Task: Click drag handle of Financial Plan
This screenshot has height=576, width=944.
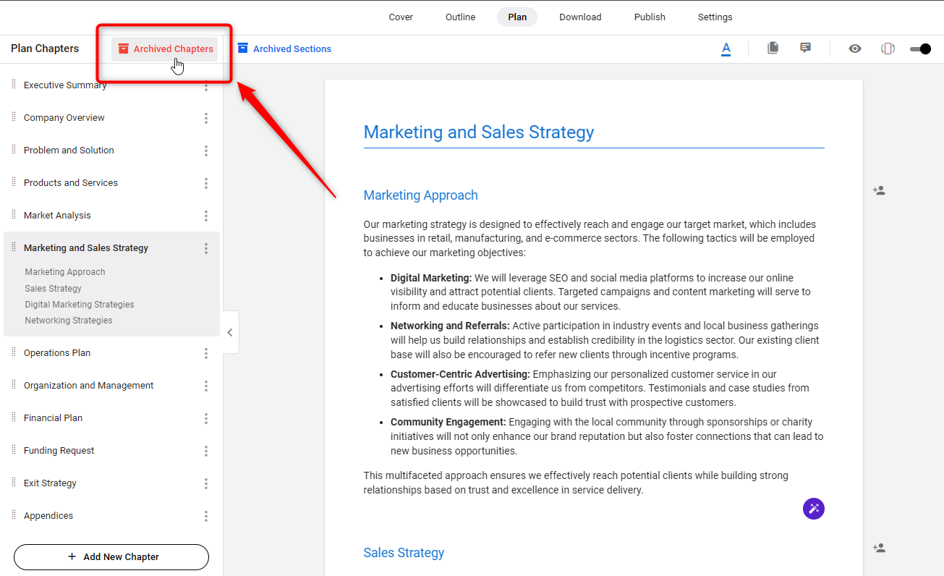Action: (14, 418)
